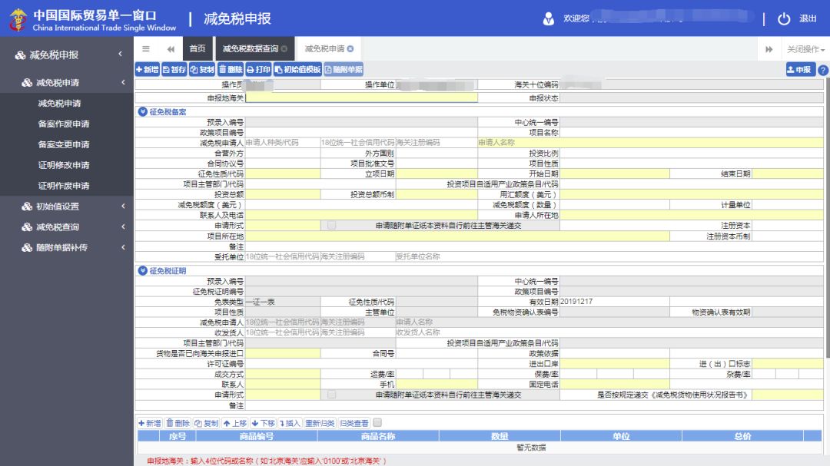The width and height of the screenshot is (830, 466).
Task: Collapse the 征免税证明 section
Action: [141, 270]
